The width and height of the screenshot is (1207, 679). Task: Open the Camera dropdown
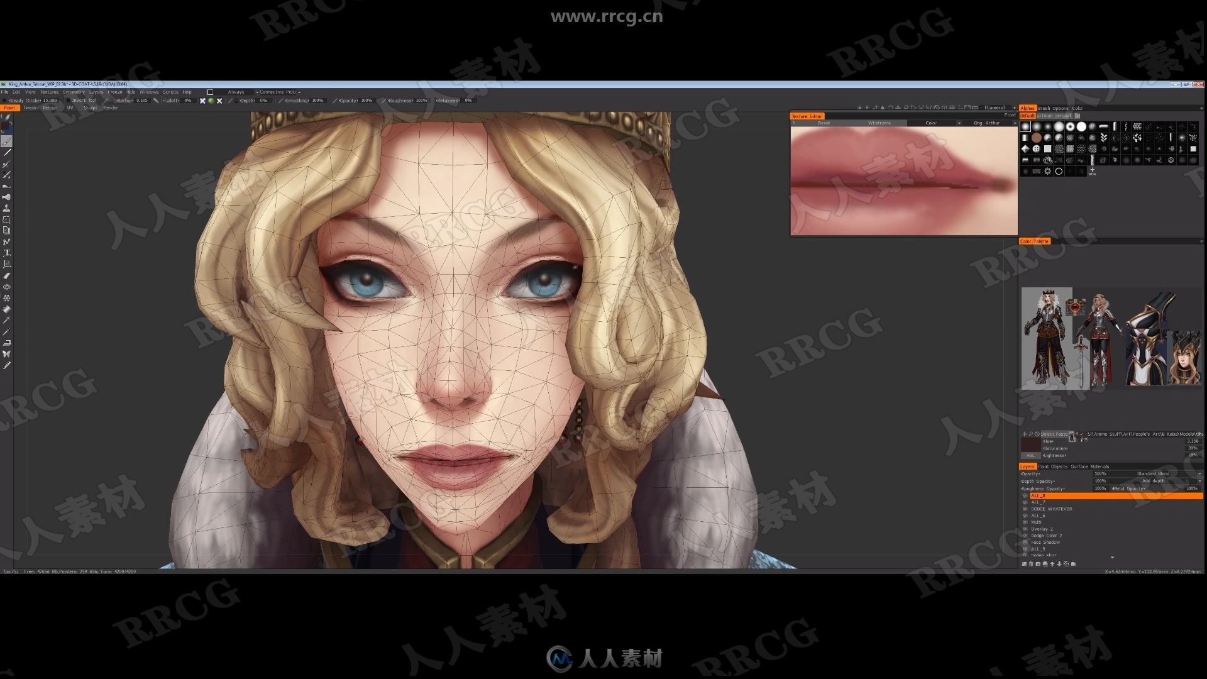[x=1000, y=108]
